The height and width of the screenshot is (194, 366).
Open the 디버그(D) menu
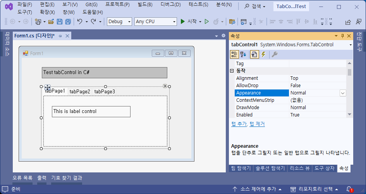[x=171, y=5]
